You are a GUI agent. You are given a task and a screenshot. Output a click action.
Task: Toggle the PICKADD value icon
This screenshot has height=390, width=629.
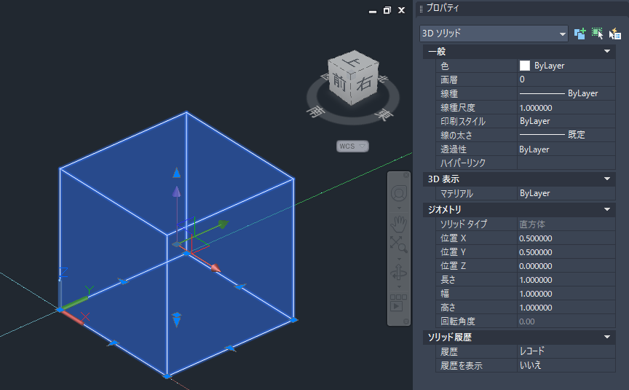579,34
